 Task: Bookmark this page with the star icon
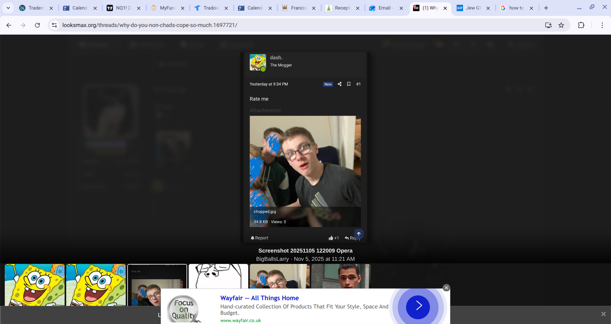pyautogui.click(x=561, y=25)
